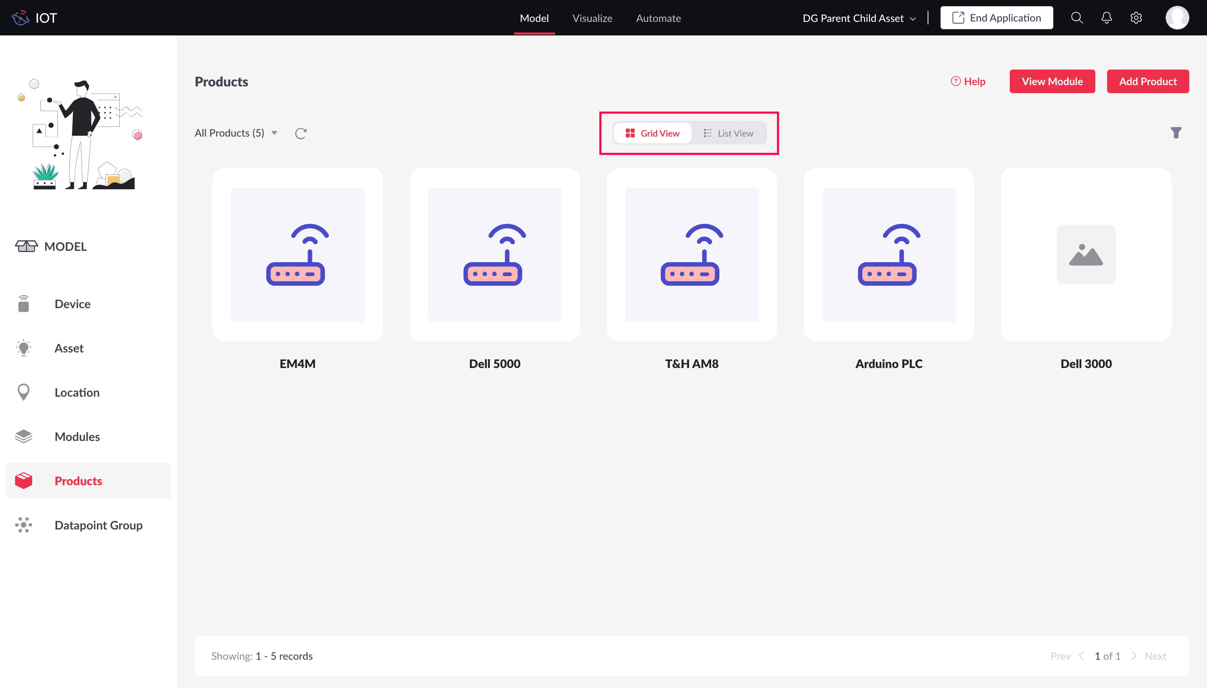The width and height of the screenshot is (1207, 688).
Task: Click the IOT logo icon
Action: 21,18
